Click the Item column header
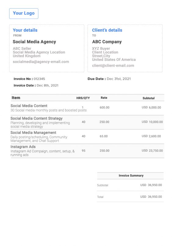This screenshot has height=246, width=172. click(x=16, y=98)
